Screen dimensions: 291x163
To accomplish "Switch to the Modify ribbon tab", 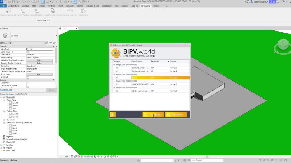I will 156,6.
